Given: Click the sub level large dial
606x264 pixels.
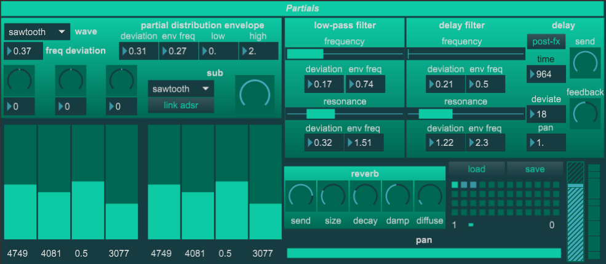Looking at the screenshot, I should pyautogui.click(x=255, y=95).
